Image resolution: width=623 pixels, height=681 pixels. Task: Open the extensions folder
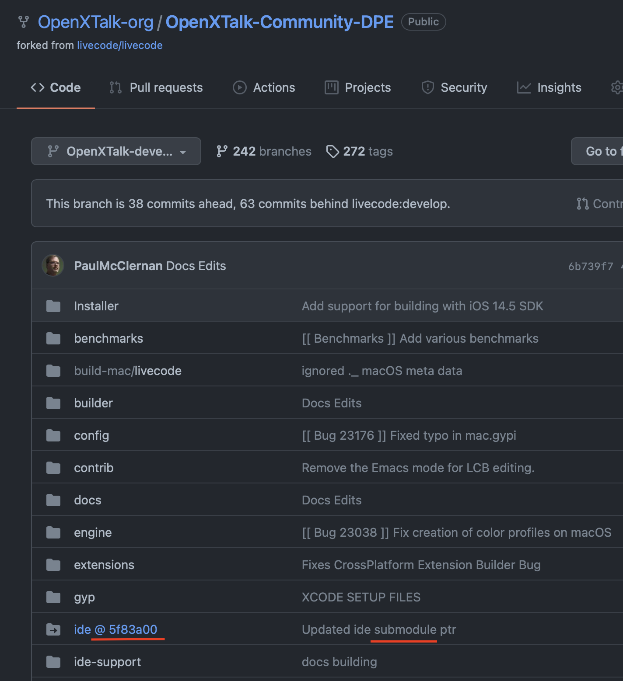coord(104,565)
